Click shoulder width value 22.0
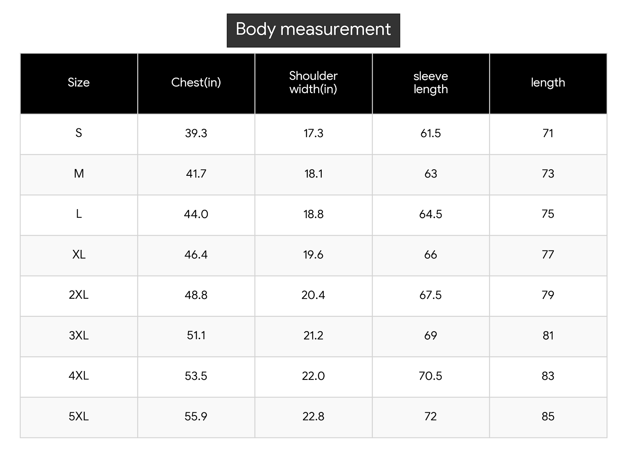Screen dimensions: 627x468 pos(313,376)
